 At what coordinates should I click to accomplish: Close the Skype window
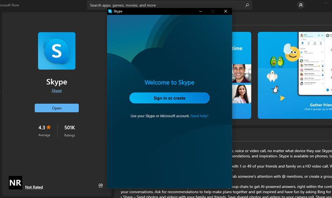coord(225,12)
